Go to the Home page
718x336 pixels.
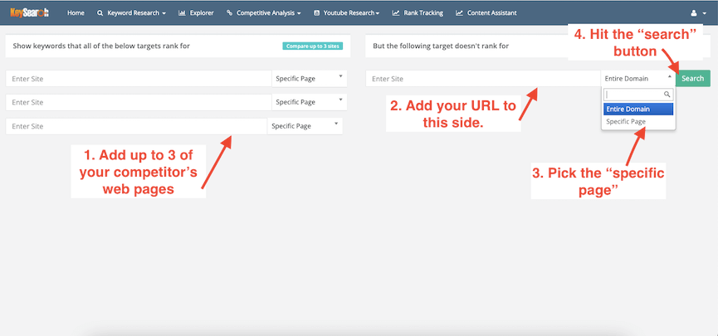(76, 12)
